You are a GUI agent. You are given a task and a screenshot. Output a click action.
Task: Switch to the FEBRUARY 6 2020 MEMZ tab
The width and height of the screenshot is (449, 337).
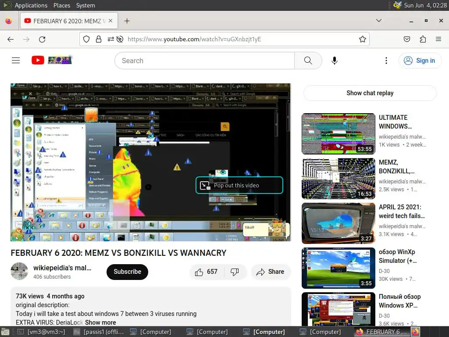(69, 21)
